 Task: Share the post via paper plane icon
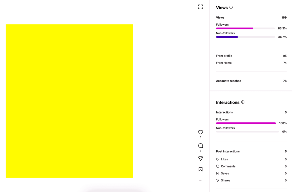[x=200, y=159]
